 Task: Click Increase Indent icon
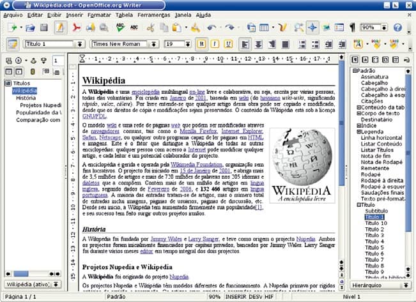pos(343,44)
